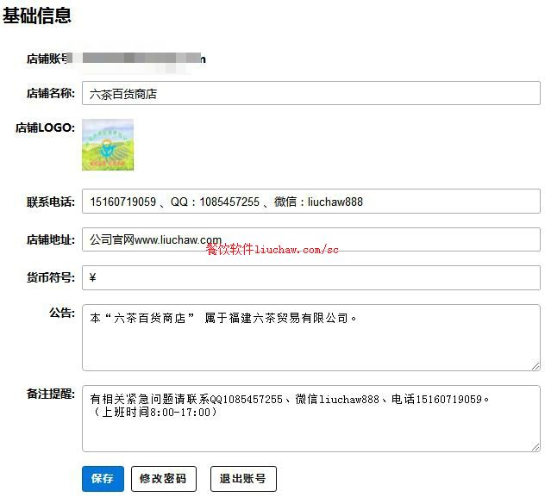The height and width of the screenshot is (497, 545).
Task: Click the 店铺名称 field label
Action: (50, 93)
